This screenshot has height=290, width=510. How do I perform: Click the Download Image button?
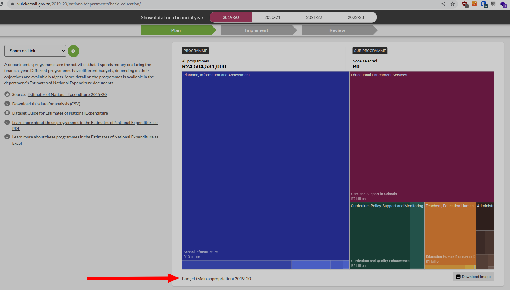[473, 277]
